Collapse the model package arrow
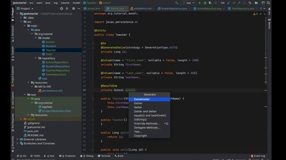This screenshot has width=286, height=160. (x=36, y=38)
